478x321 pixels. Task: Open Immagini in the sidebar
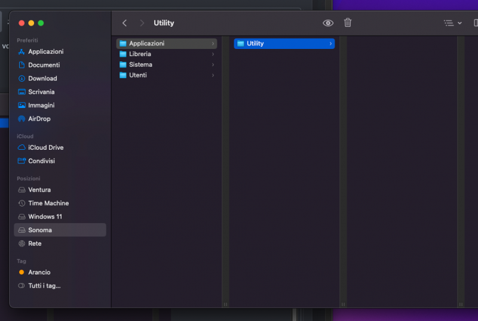[60, 106]
